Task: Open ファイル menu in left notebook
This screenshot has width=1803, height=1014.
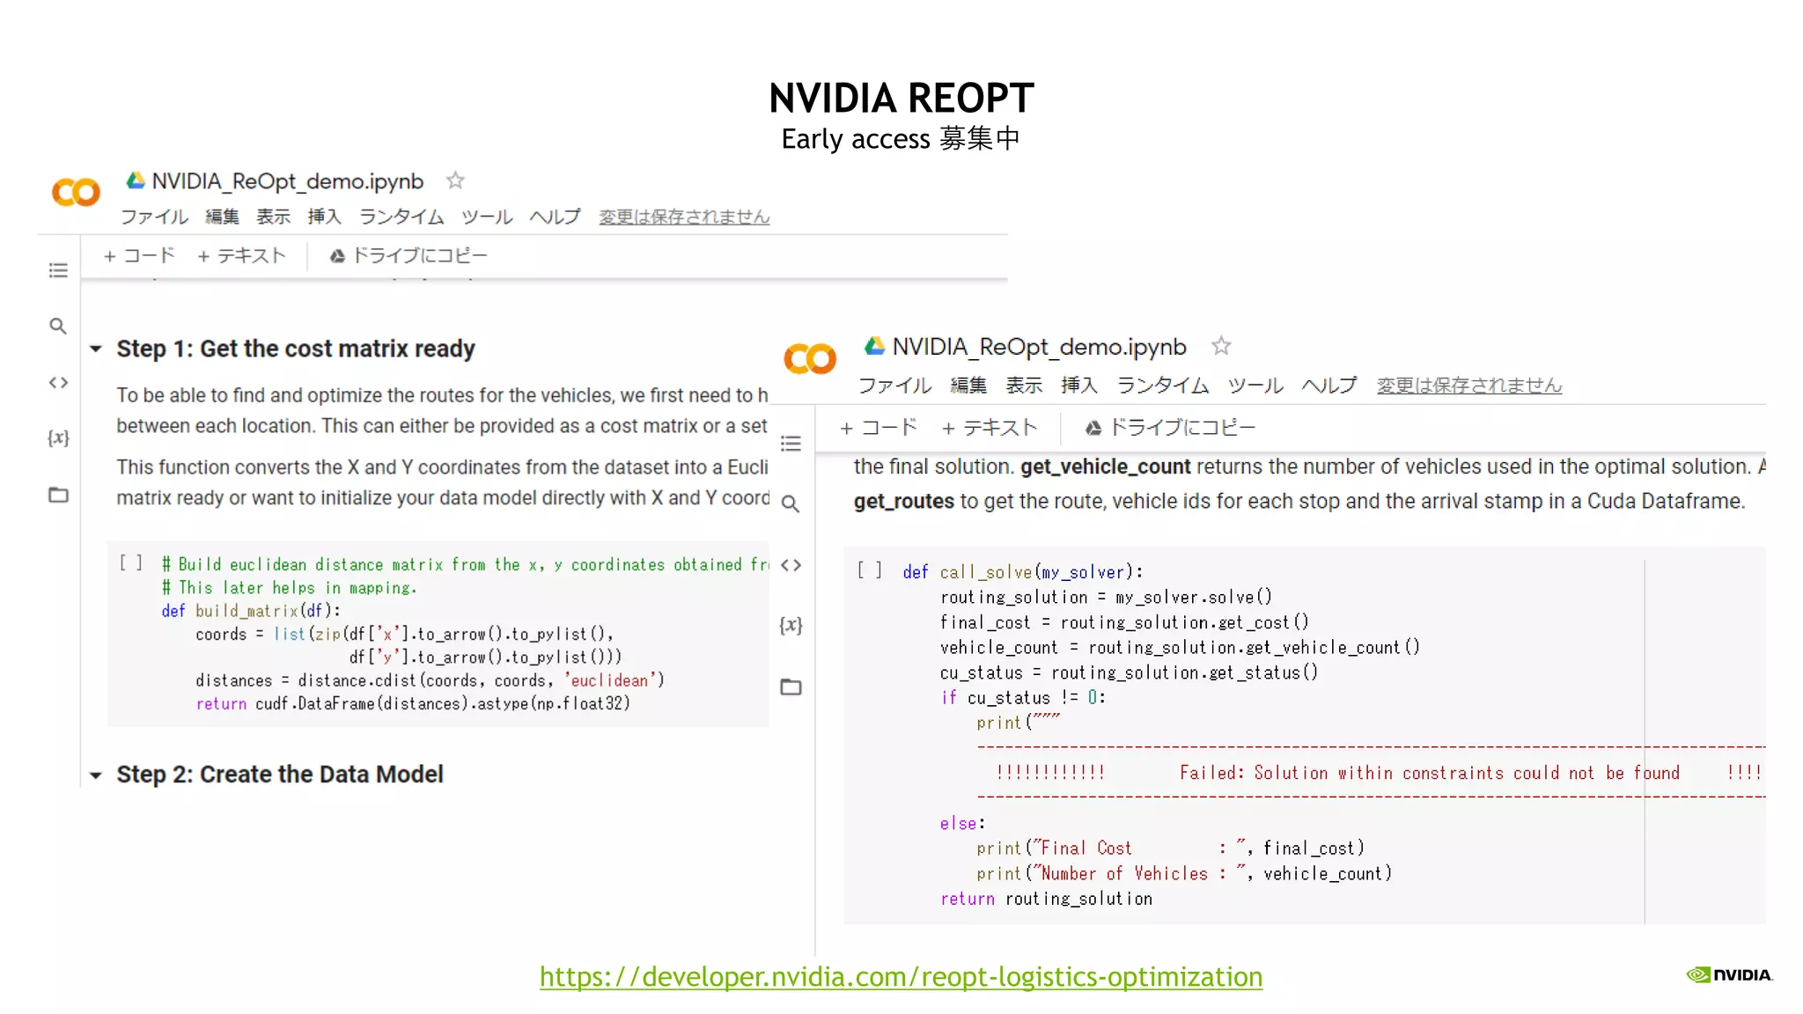Action: [154, 217]
